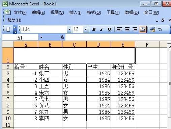Click into the formula bar
Screen dimensions: 171x129
[x=118, y=37]
